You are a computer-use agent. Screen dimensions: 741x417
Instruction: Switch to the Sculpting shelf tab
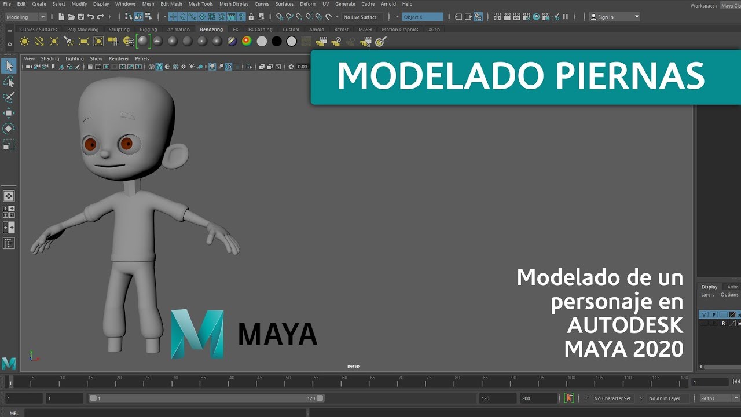pyautogui.click(x=119, y=30)
